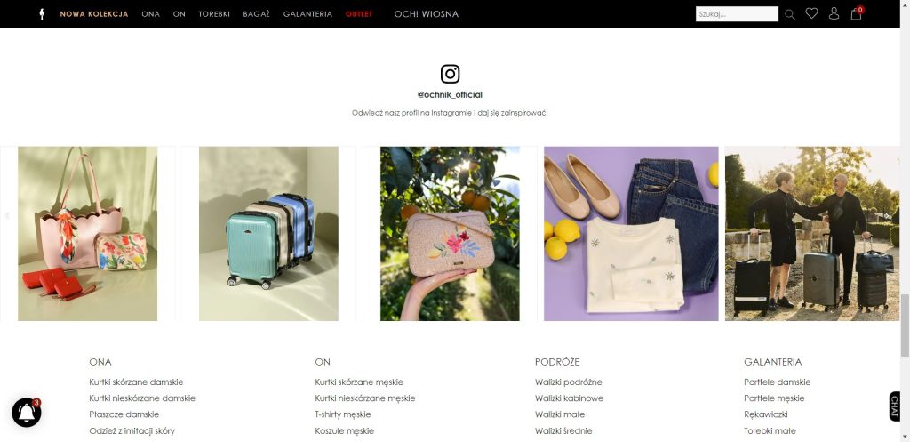This screenshot has width=910, height=442.
Task: Select the OUTLET menu item
Action: point(359,14)
